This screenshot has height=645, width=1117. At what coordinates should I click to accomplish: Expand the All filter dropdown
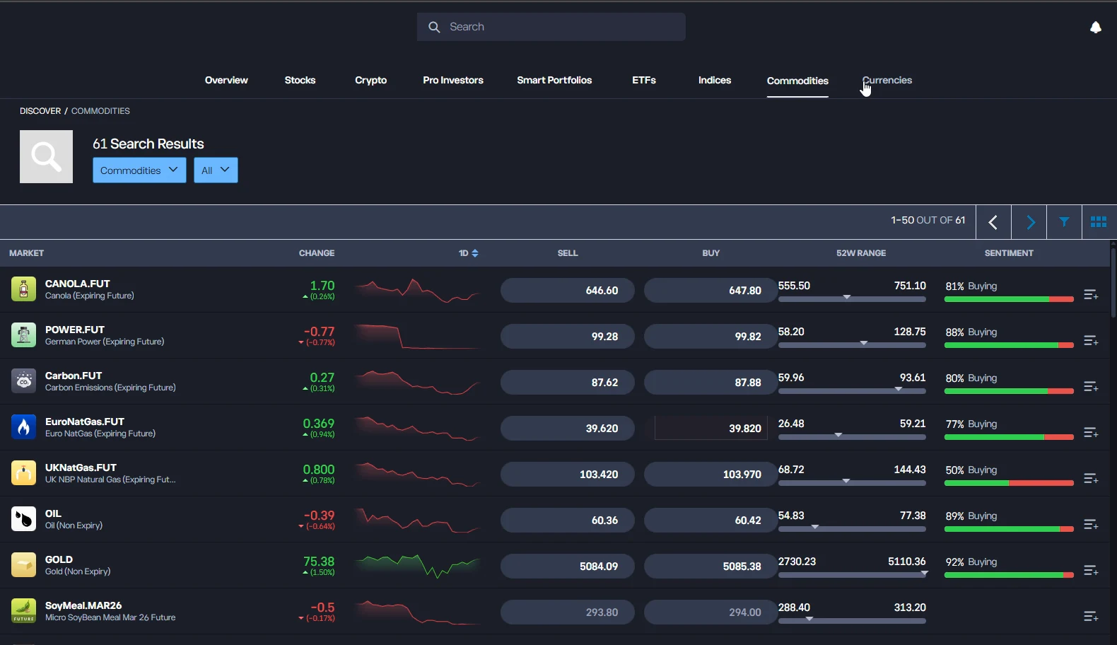point(216,170)
